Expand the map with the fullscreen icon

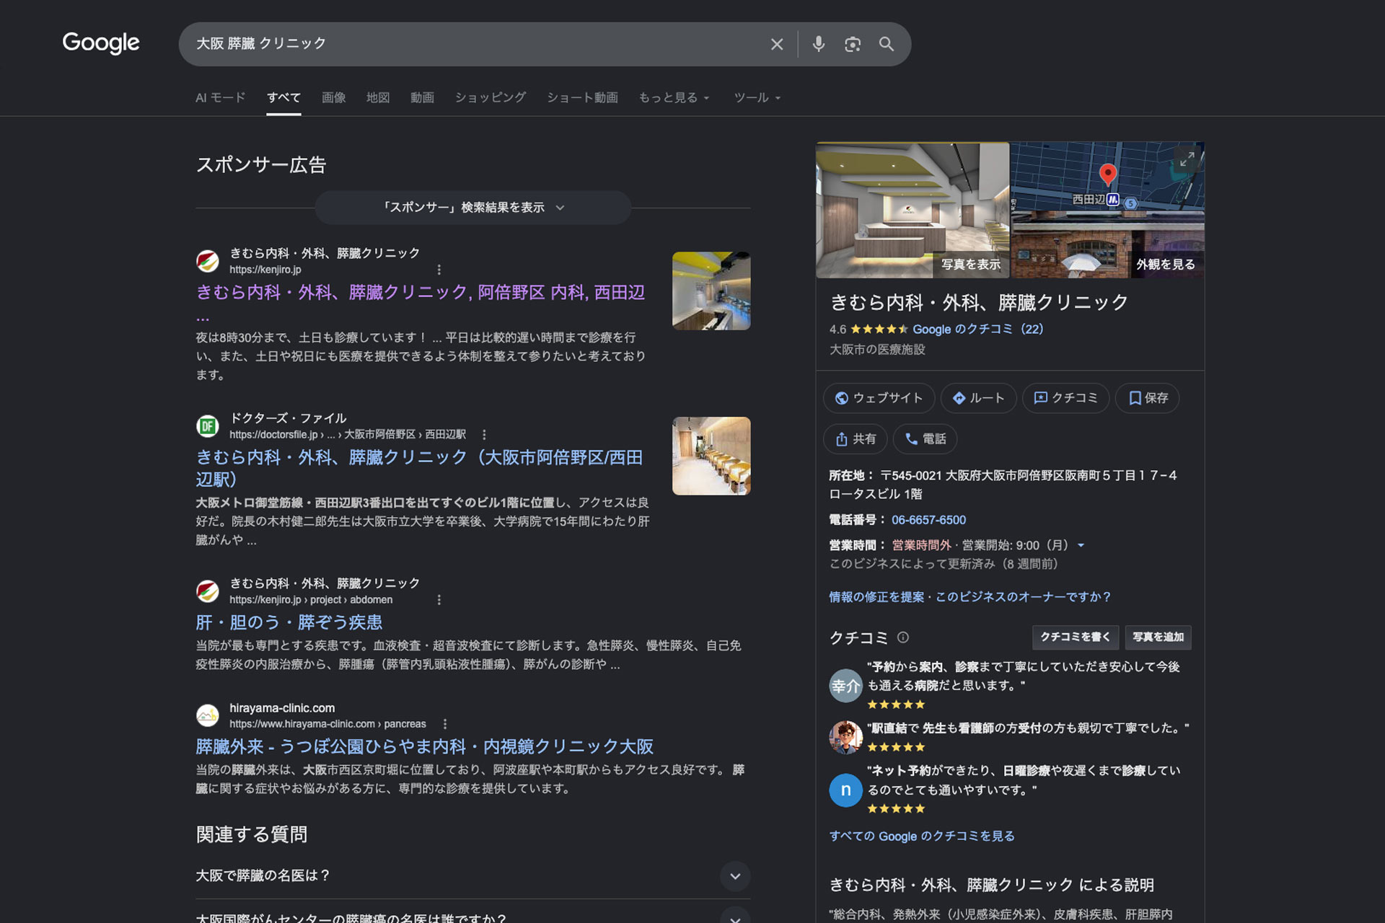(x=1187, y=159)
